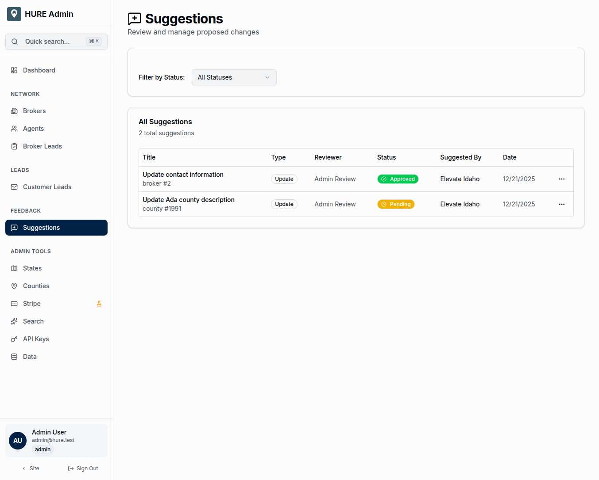This screenshot has height=480, width=599.
Task: Open the Dashboard grid icon
Action: click(14, 70)
